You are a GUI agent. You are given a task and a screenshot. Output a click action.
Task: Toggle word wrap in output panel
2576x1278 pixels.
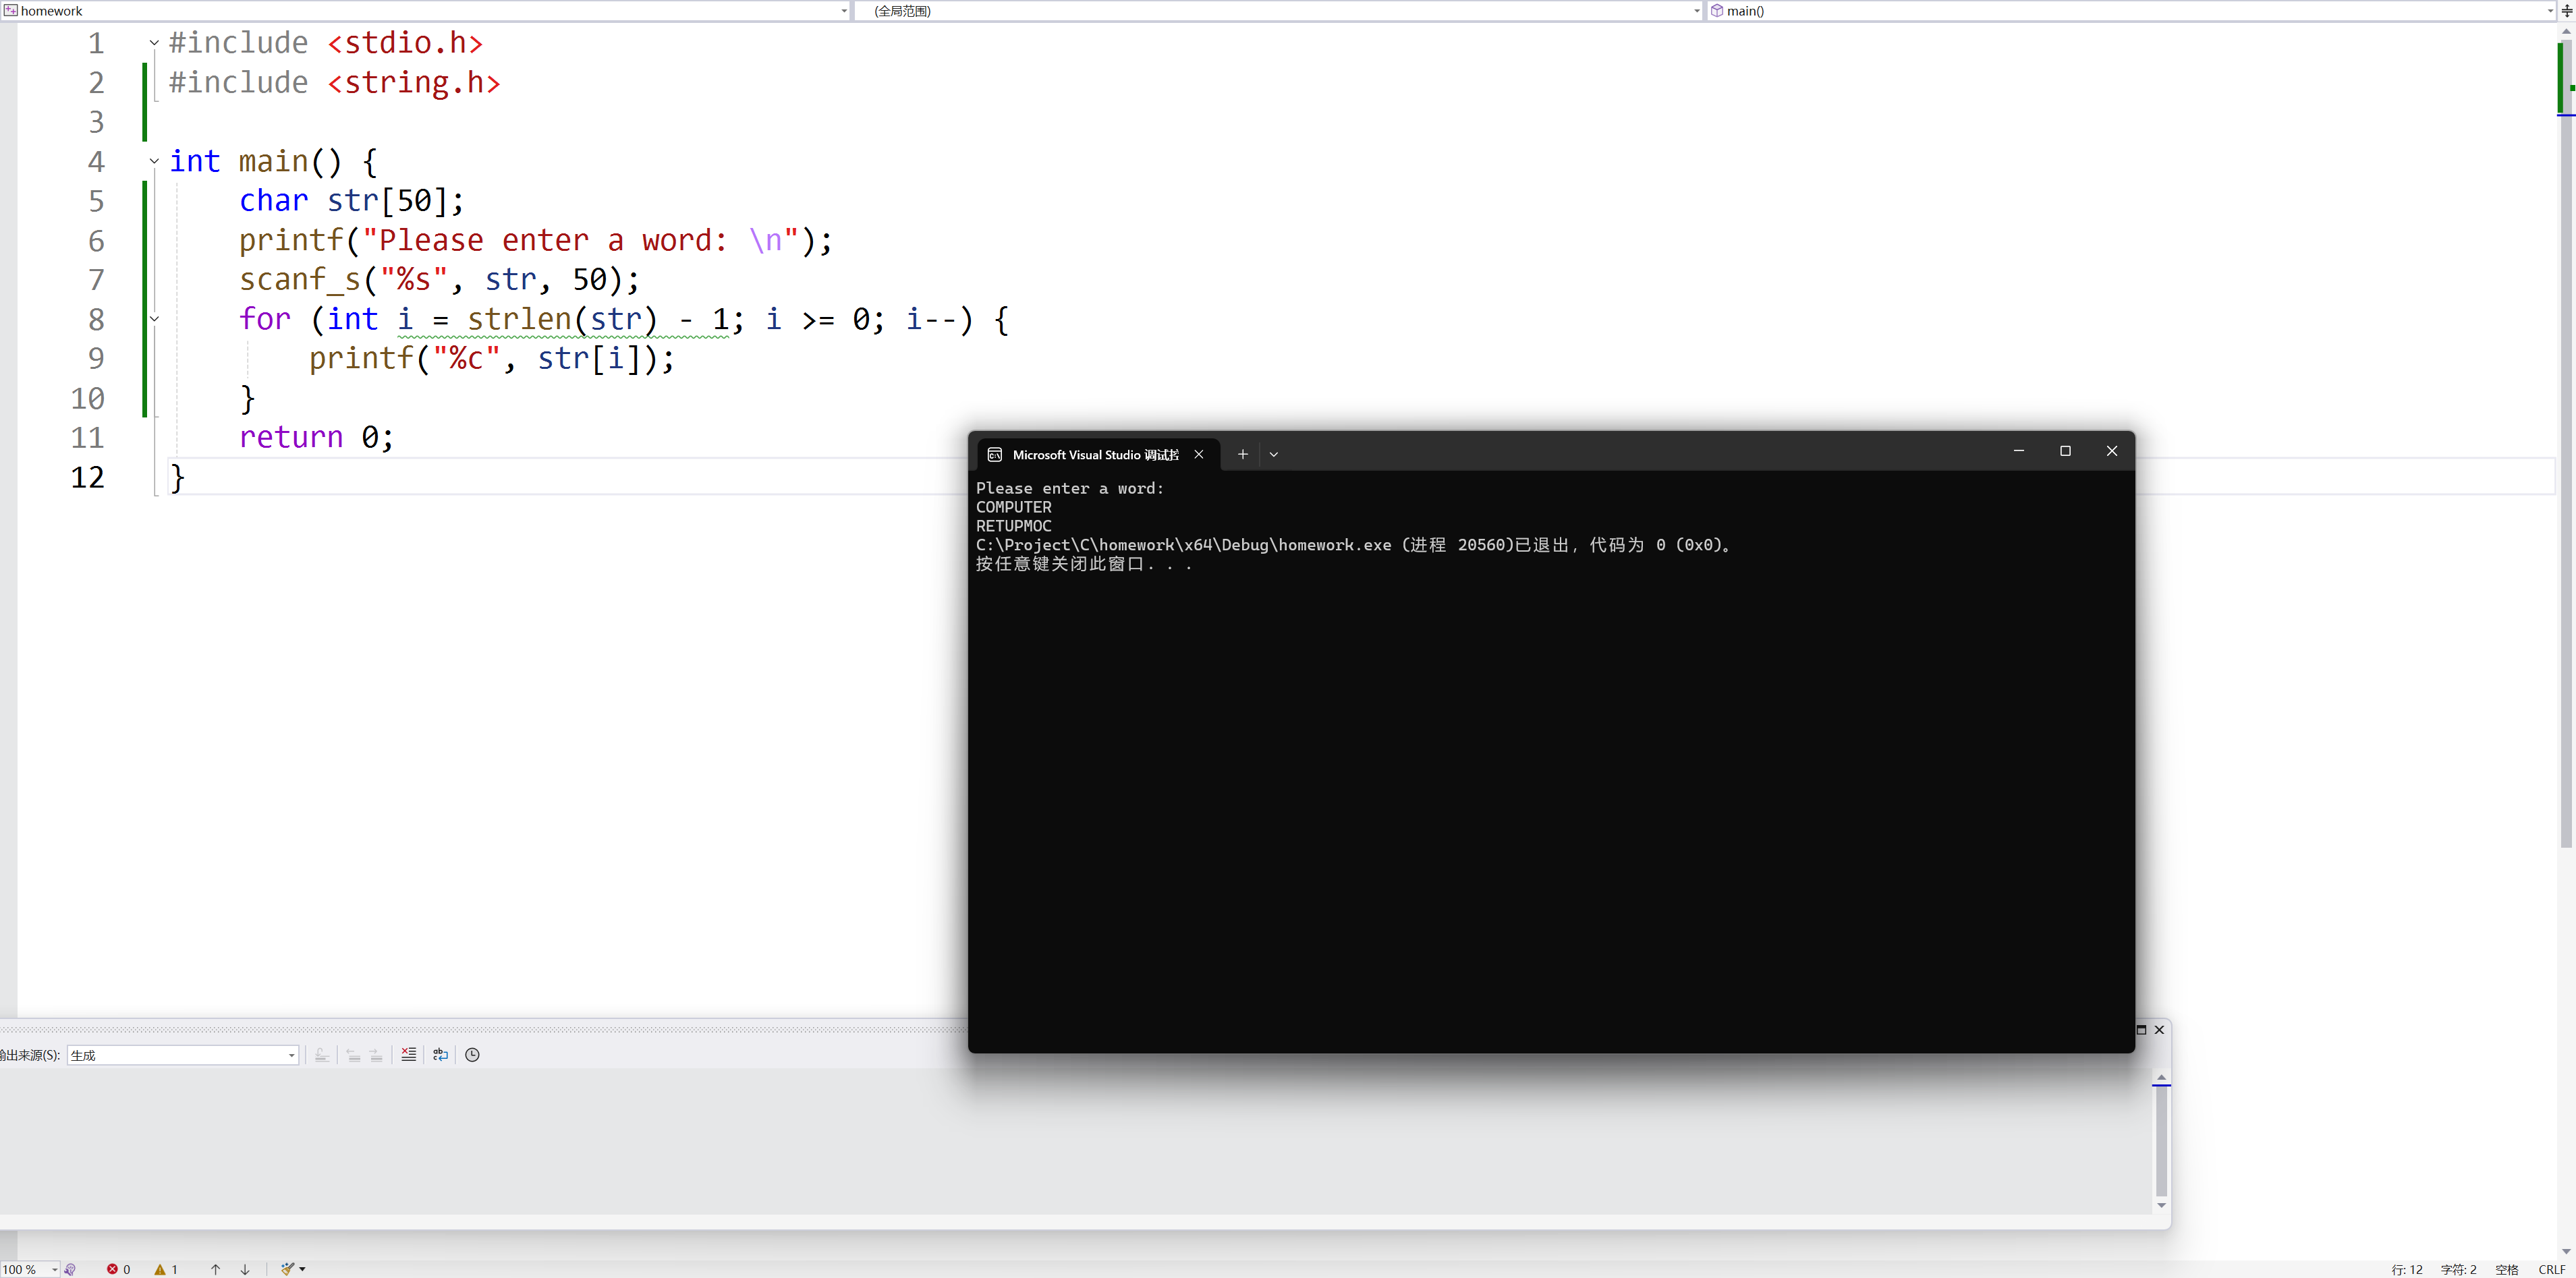coord(440,1054)
